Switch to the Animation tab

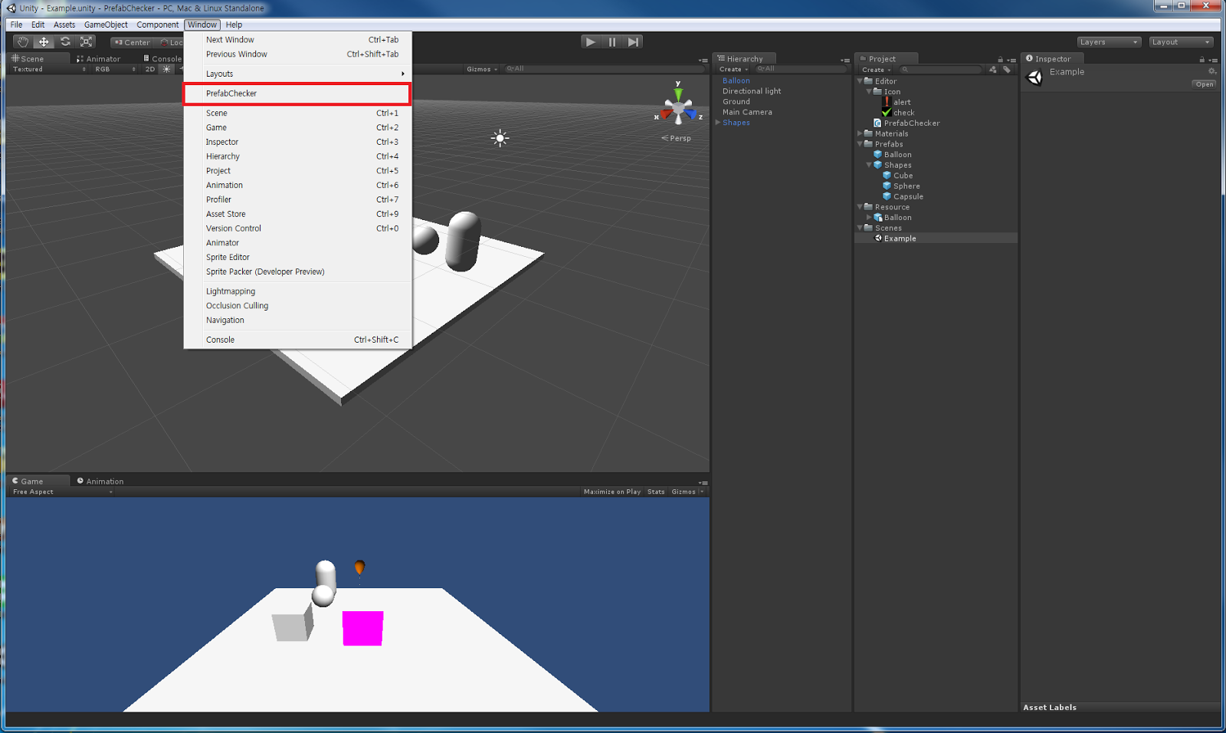click(x=100, y=482)
